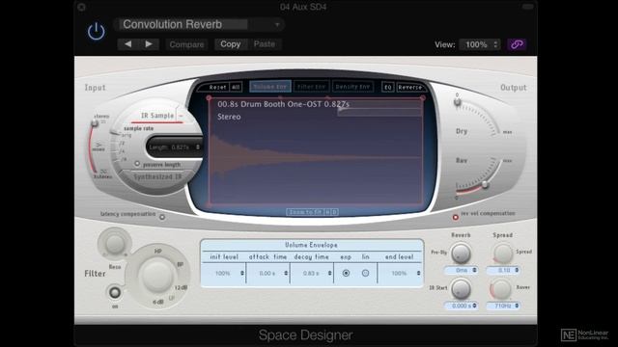
Task: Click the Xover knob
Action: coord(501,289)
